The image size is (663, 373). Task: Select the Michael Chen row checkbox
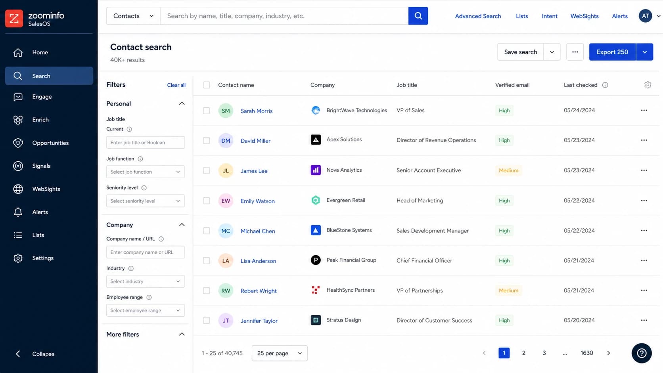(x=207, y=231)
